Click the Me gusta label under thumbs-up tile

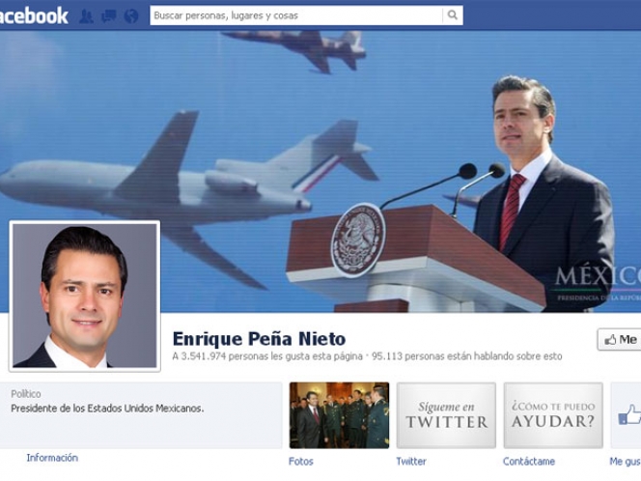(x=625, y=462)
